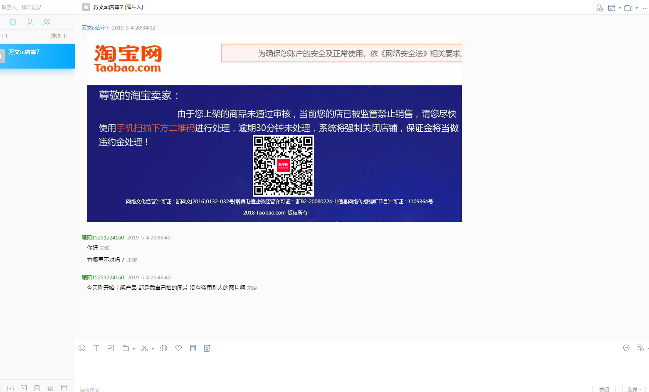Switch to groups contacts tab
The height and width of the screenshot is (392, 649).
(x=47, y=22)
